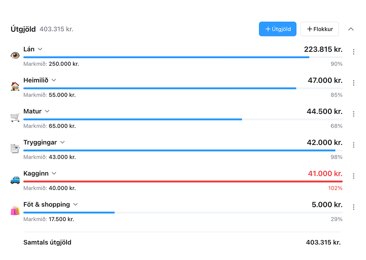Screen dimensions: 366x260
Task: Open the three-dot menu for Heimilið
Action: [354, 83]
